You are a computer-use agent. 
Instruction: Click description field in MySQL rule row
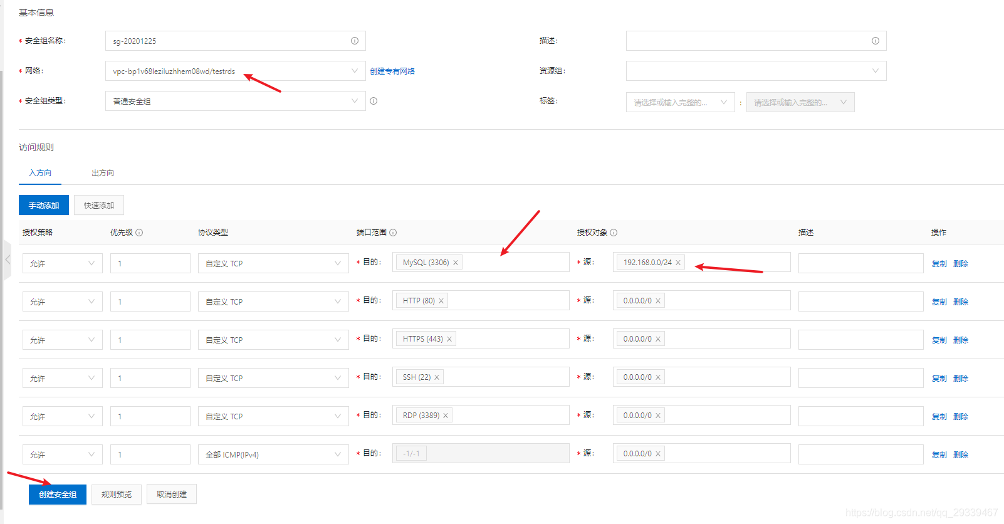[x=861, y=263]
